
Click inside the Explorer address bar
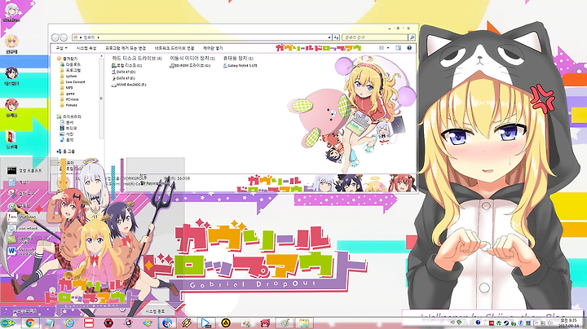[202, 37]
